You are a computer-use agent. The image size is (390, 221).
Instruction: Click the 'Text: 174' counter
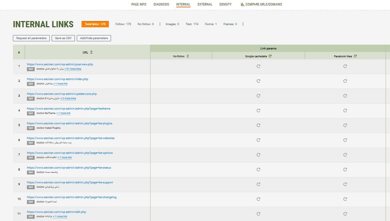[x=192, y=24]
